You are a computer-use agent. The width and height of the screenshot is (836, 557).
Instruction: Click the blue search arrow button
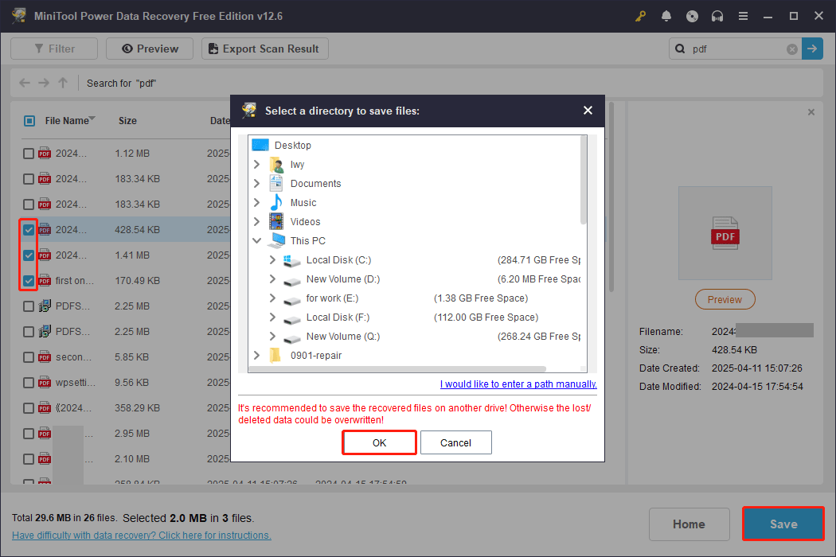(x=812, y=49)
